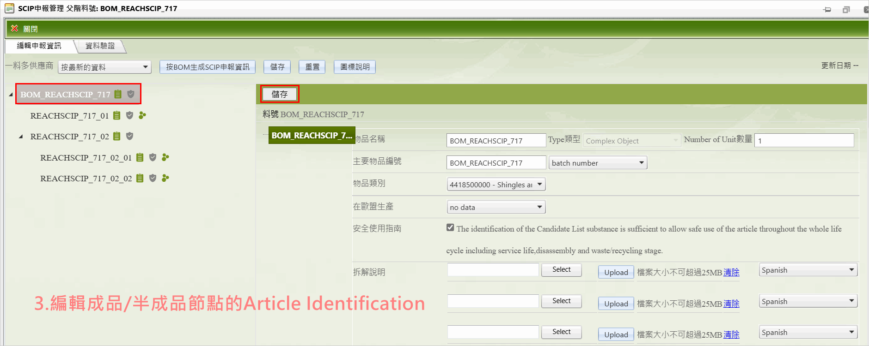
Task: Click the 圖標說明 legend button
Action: (x=355, y=67)
